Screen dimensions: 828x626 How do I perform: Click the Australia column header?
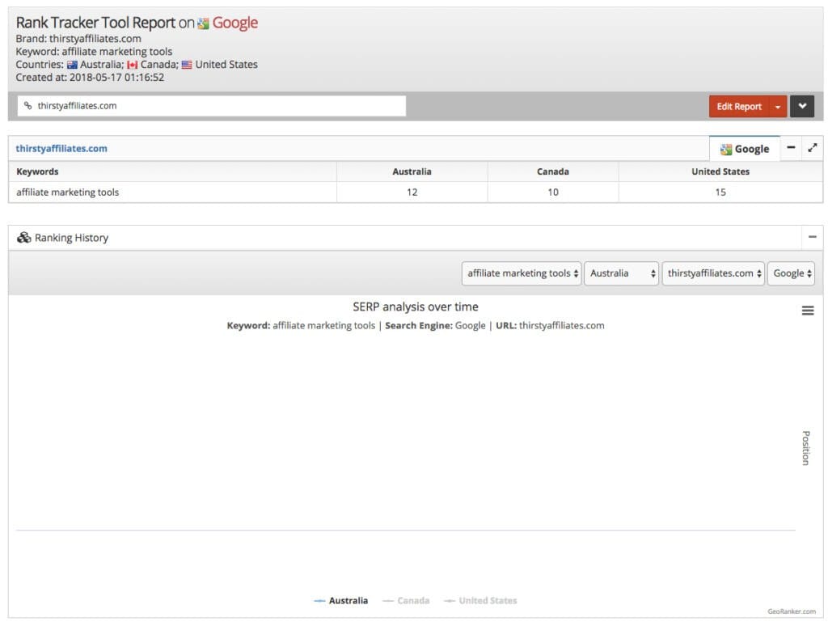click(412, 171)
